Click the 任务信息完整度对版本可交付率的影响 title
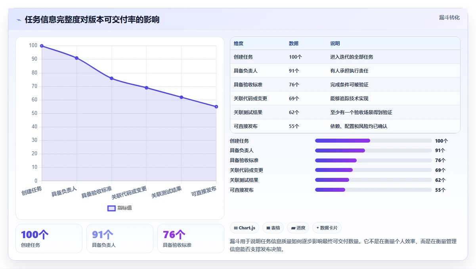This screenshot has width=476, height=269. [x=92, y=20]
